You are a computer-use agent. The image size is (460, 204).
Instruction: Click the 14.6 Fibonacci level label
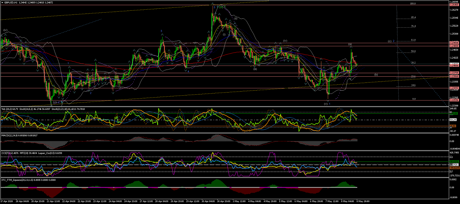(x=413, y=85)
